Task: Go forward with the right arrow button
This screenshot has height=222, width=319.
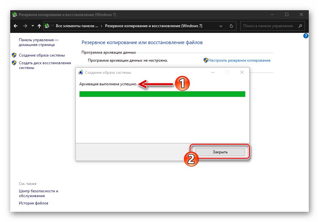Action: pyautogui.click(x=25, y=26)
